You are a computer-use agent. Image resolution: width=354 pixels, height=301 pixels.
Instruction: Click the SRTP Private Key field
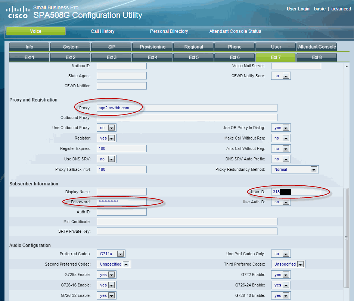pyautogui.click(x=187, y=231)
